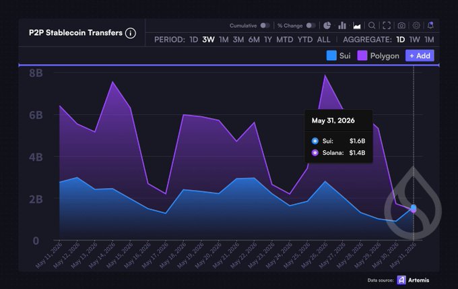
Task: Click the Sui blue legend swatch
Action: coord(331,55)
